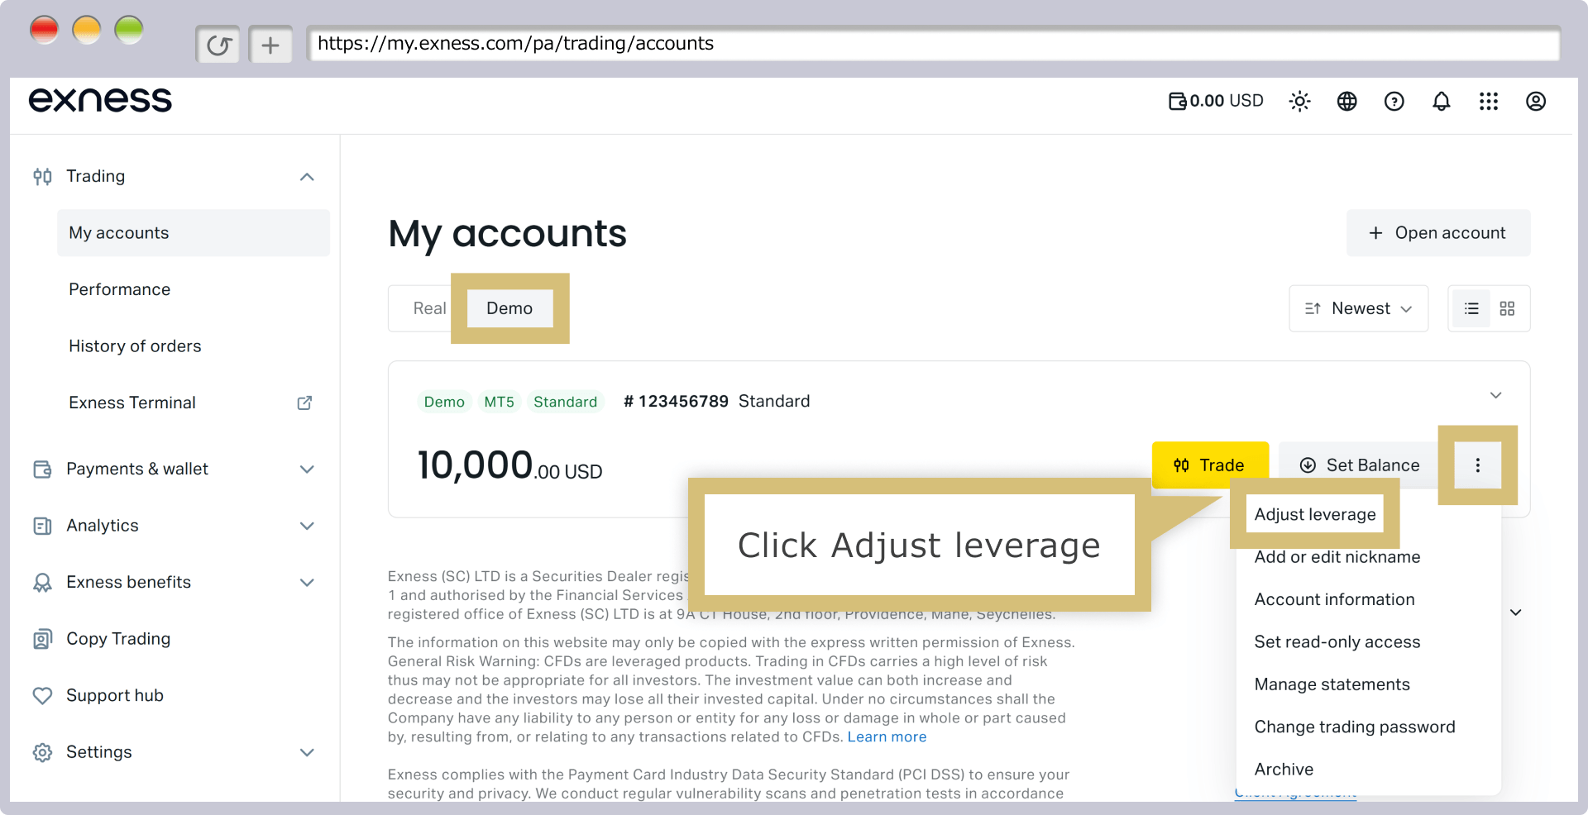Viewport: 1588px width, 815px height.
Task: Choose Add or edit nickname
Action: point(1337,557)
